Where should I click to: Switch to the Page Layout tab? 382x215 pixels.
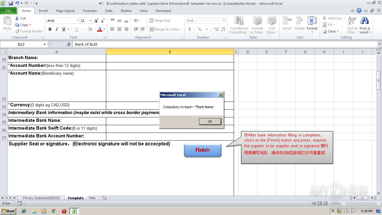(65, 11)
